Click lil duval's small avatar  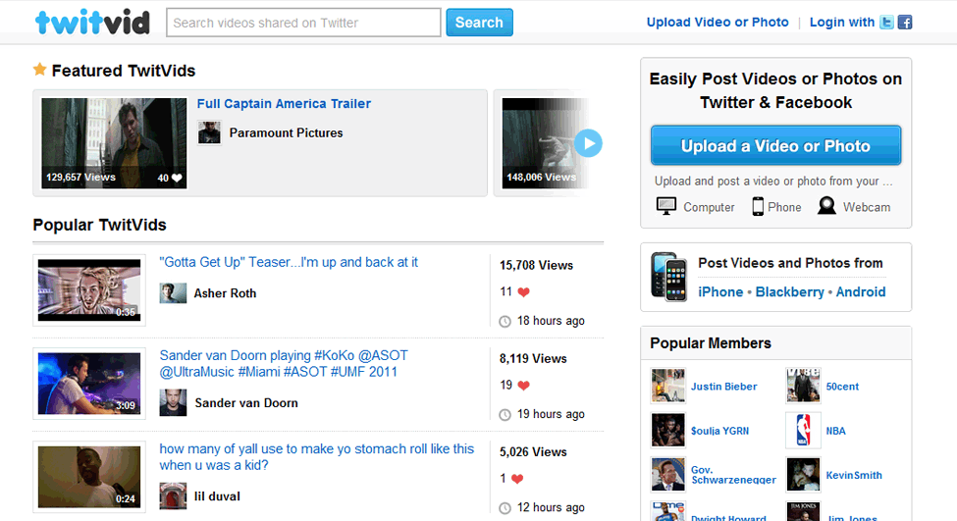point(173,496)
